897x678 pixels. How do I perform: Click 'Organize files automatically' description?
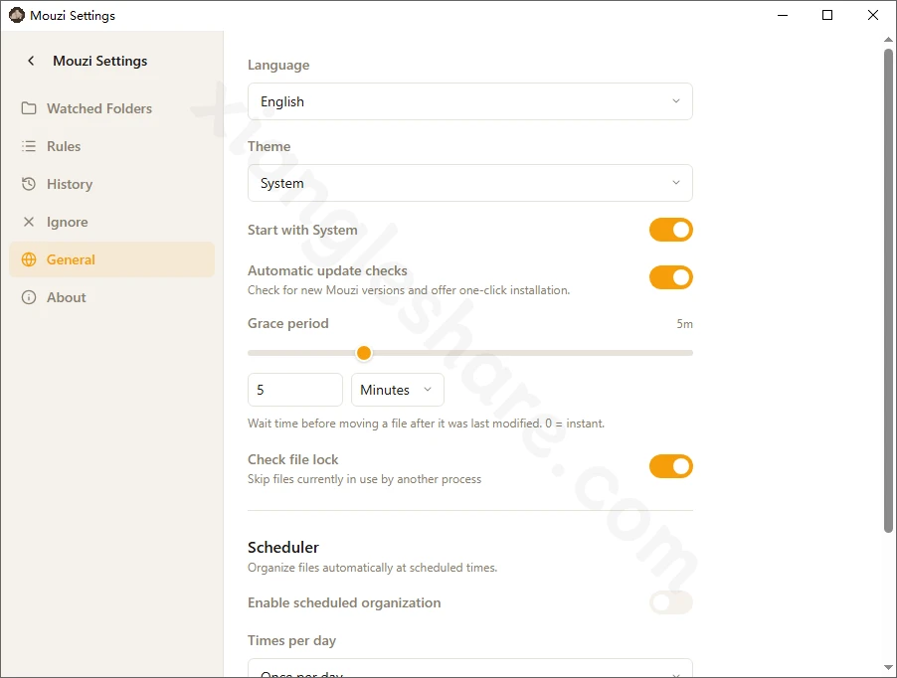(372, 568)
